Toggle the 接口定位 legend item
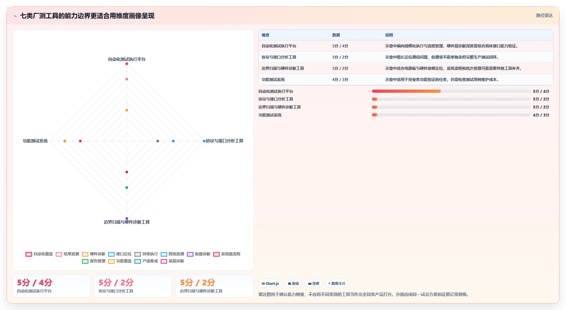Screen dimensions: 566x310 click(x=120, y=254)
